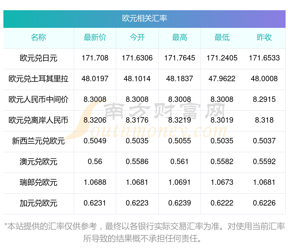Click the disclaimer line starting *本站提供的汇率
The image size is (289, 249).
click(x=144, y=226)
